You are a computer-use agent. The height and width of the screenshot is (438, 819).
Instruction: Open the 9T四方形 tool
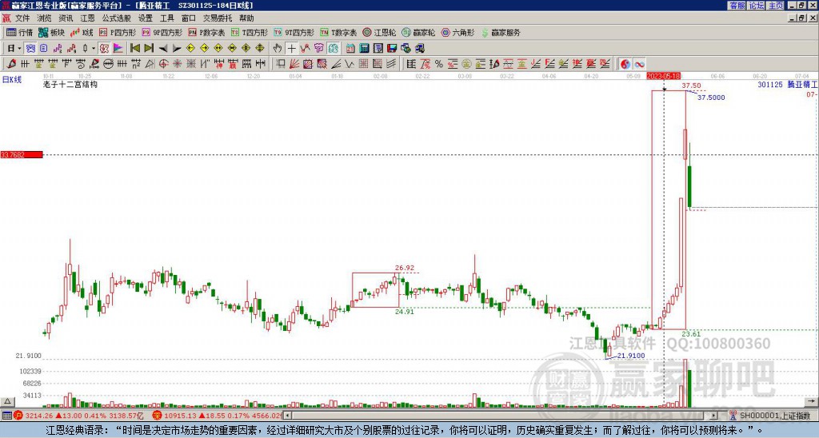point(294,32)
